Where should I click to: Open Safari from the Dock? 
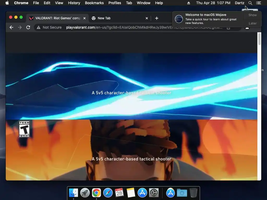108,193
